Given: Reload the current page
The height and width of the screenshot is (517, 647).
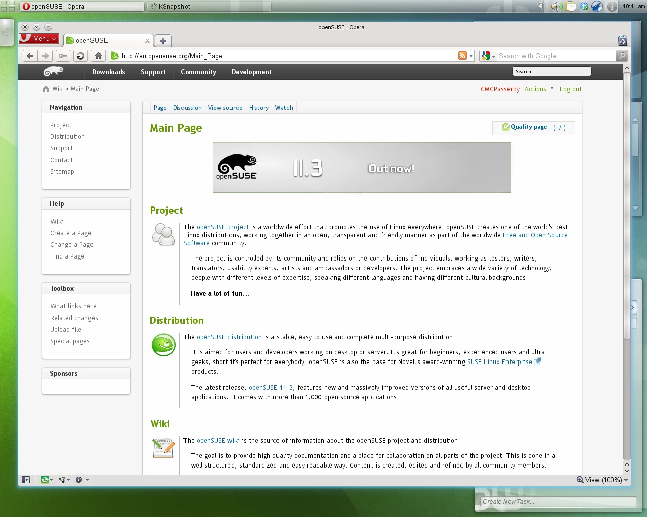Looking at the screenshot, I should pyautogui.click(x=80, y=56).
